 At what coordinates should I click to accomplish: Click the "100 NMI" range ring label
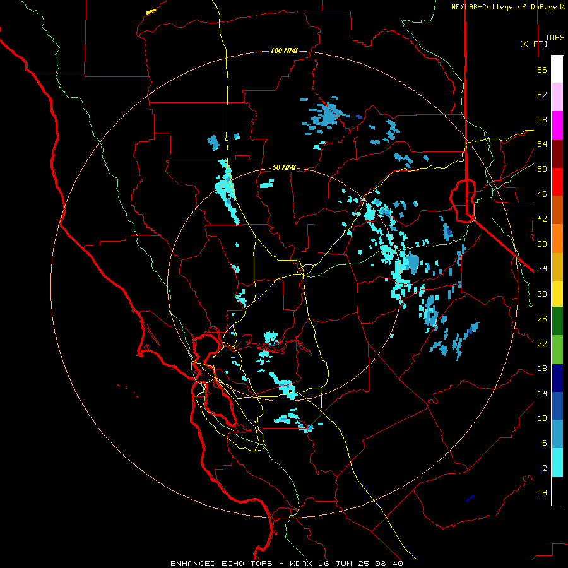point(284,50)
